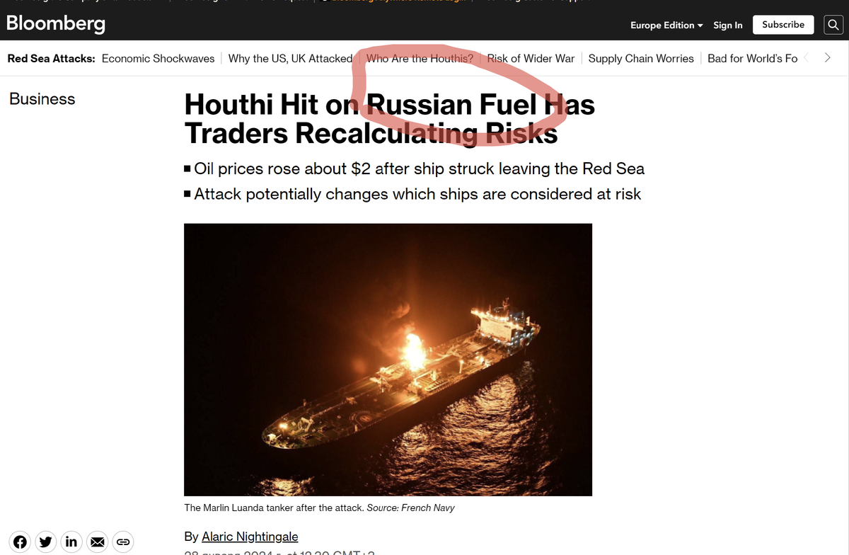
Task: Open the Supply Chain Worries topic
Action: tap(641, 59)
